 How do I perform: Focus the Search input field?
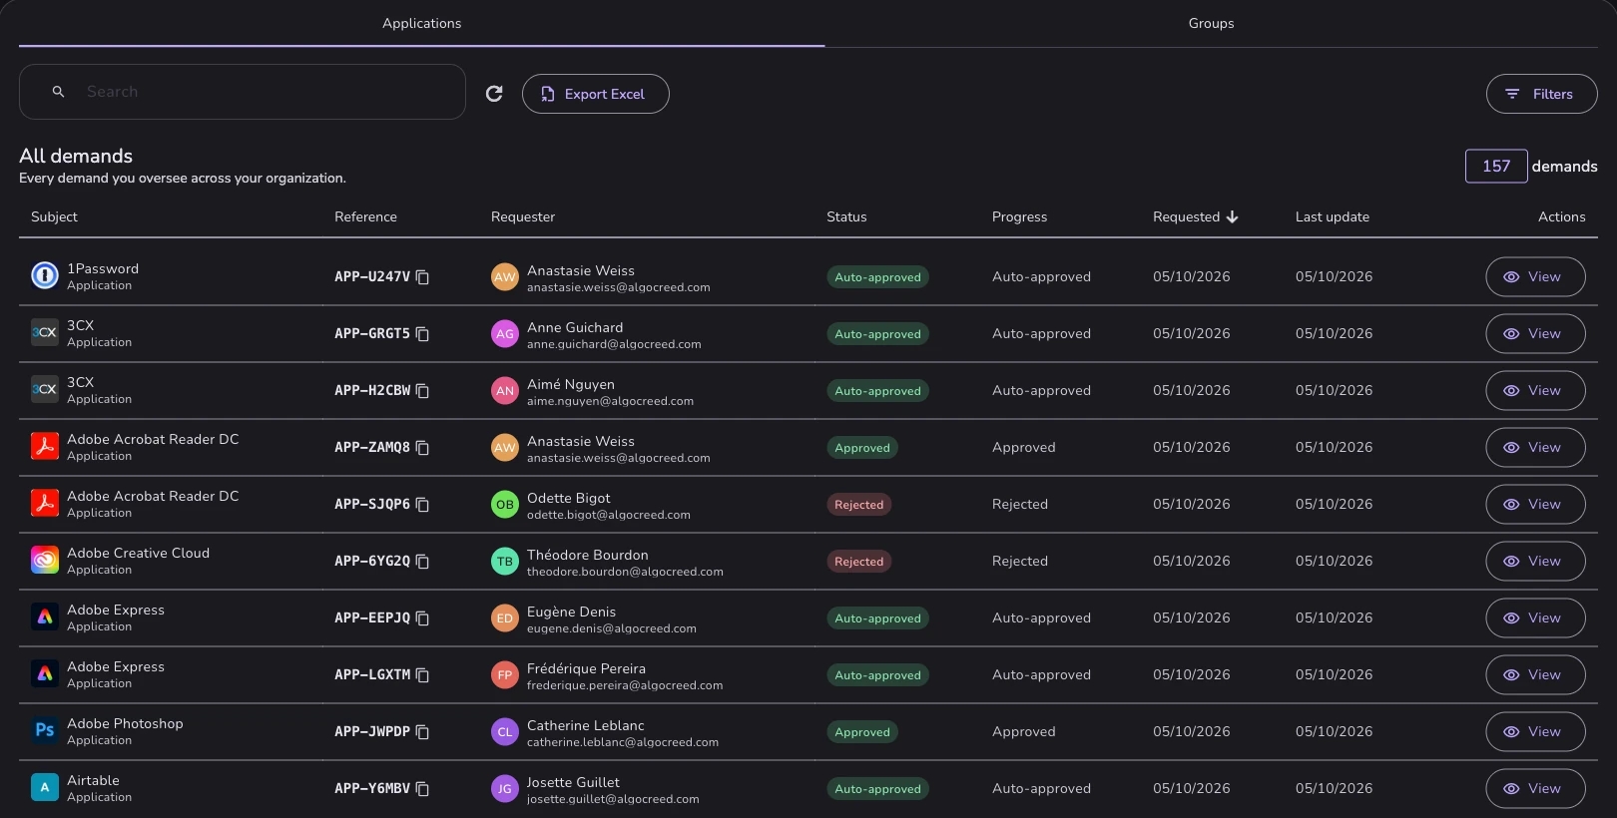[243, 92]
